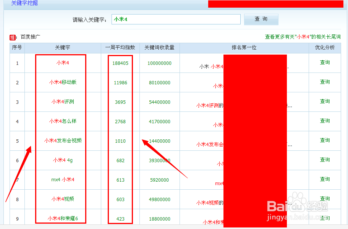Image resolution: width=348 pixels, height=229 pixels.
Task: Click 查询 optimization link for 小米4 4g row
Action: click(325, 160)
